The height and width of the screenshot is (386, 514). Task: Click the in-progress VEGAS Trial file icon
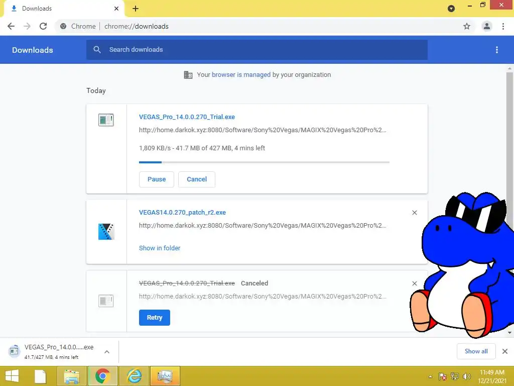[x=106, y=120]
